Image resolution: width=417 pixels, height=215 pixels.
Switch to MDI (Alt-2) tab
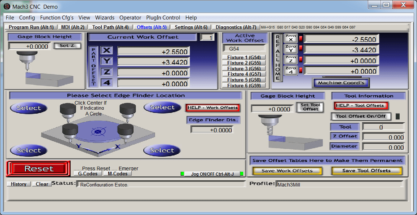(x=73, y=27)
